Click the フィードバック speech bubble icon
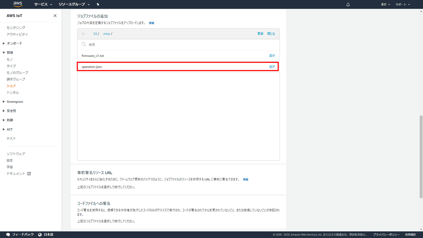Image resolution: width=423 pixels, height=238 pixels. (8, 234)
